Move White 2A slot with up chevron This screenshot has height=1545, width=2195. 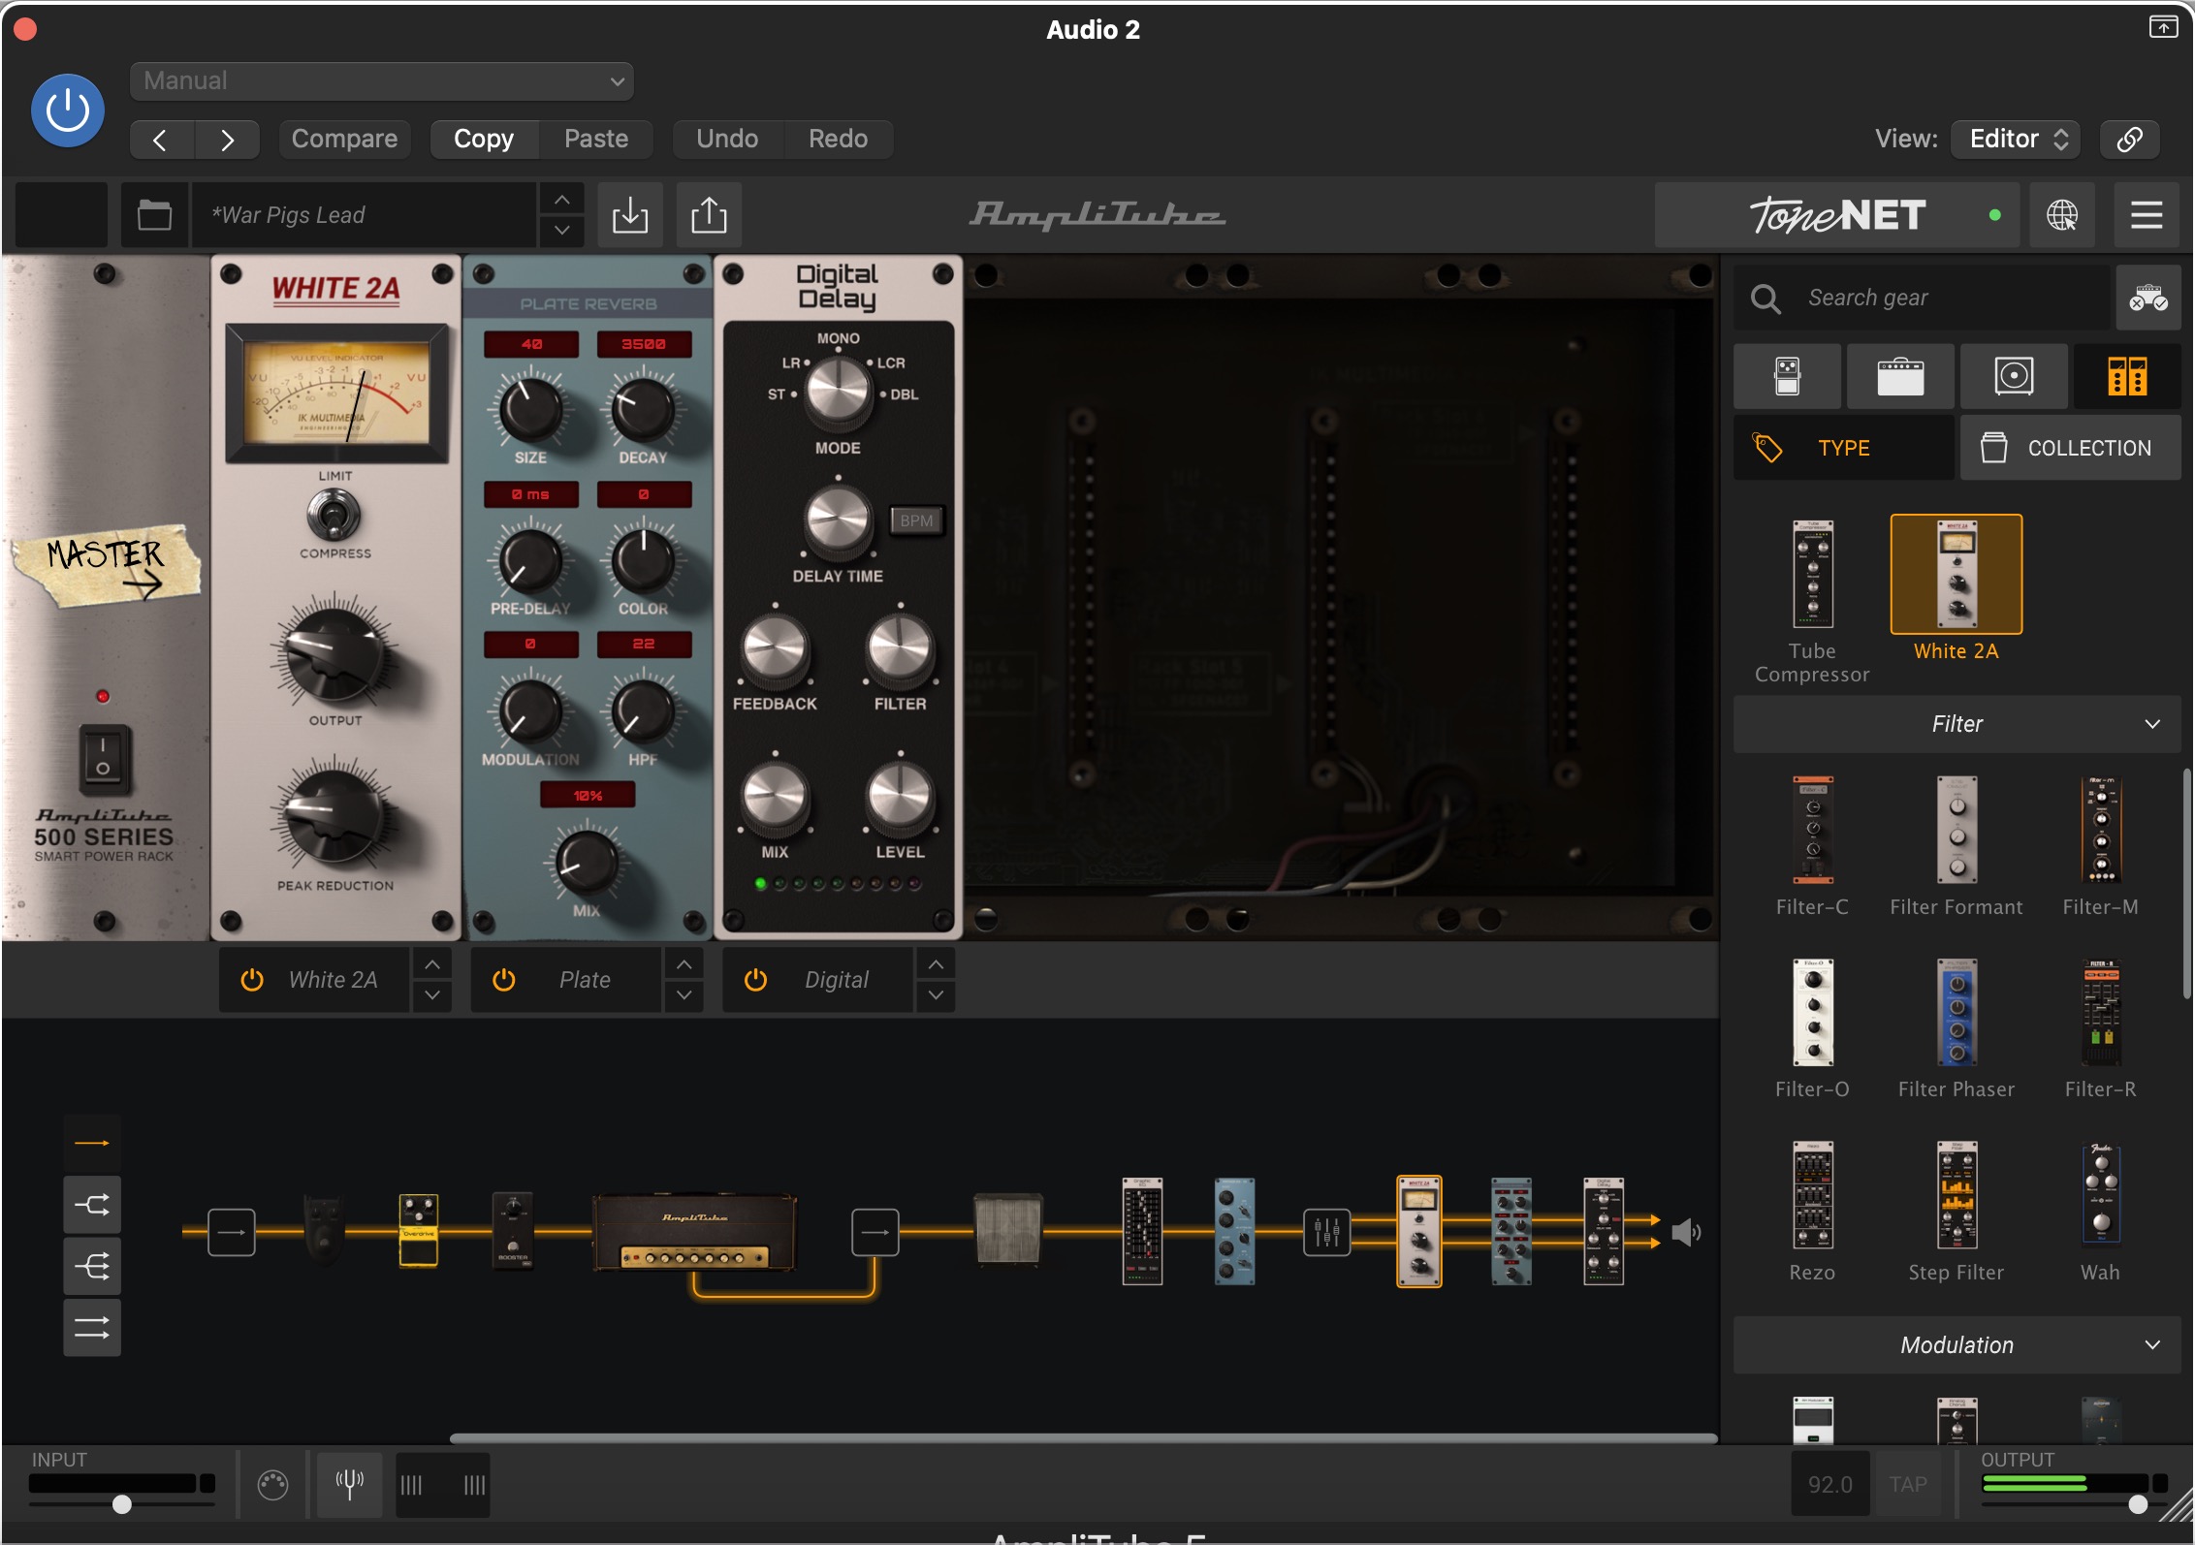click(x=432, y=964)
